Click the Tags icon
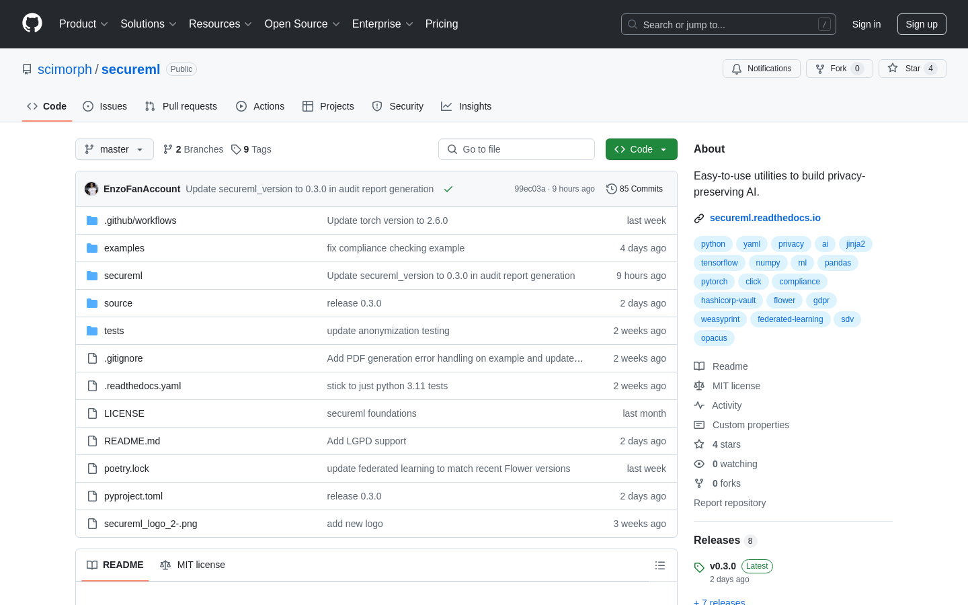The width and height of the screenshot is (968, 605). point(236,149)
